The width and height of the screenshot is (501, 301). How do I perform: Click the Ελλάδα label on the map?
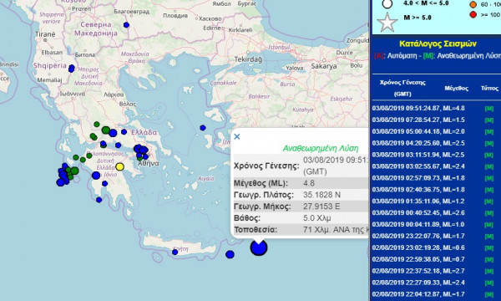point(144,132)
